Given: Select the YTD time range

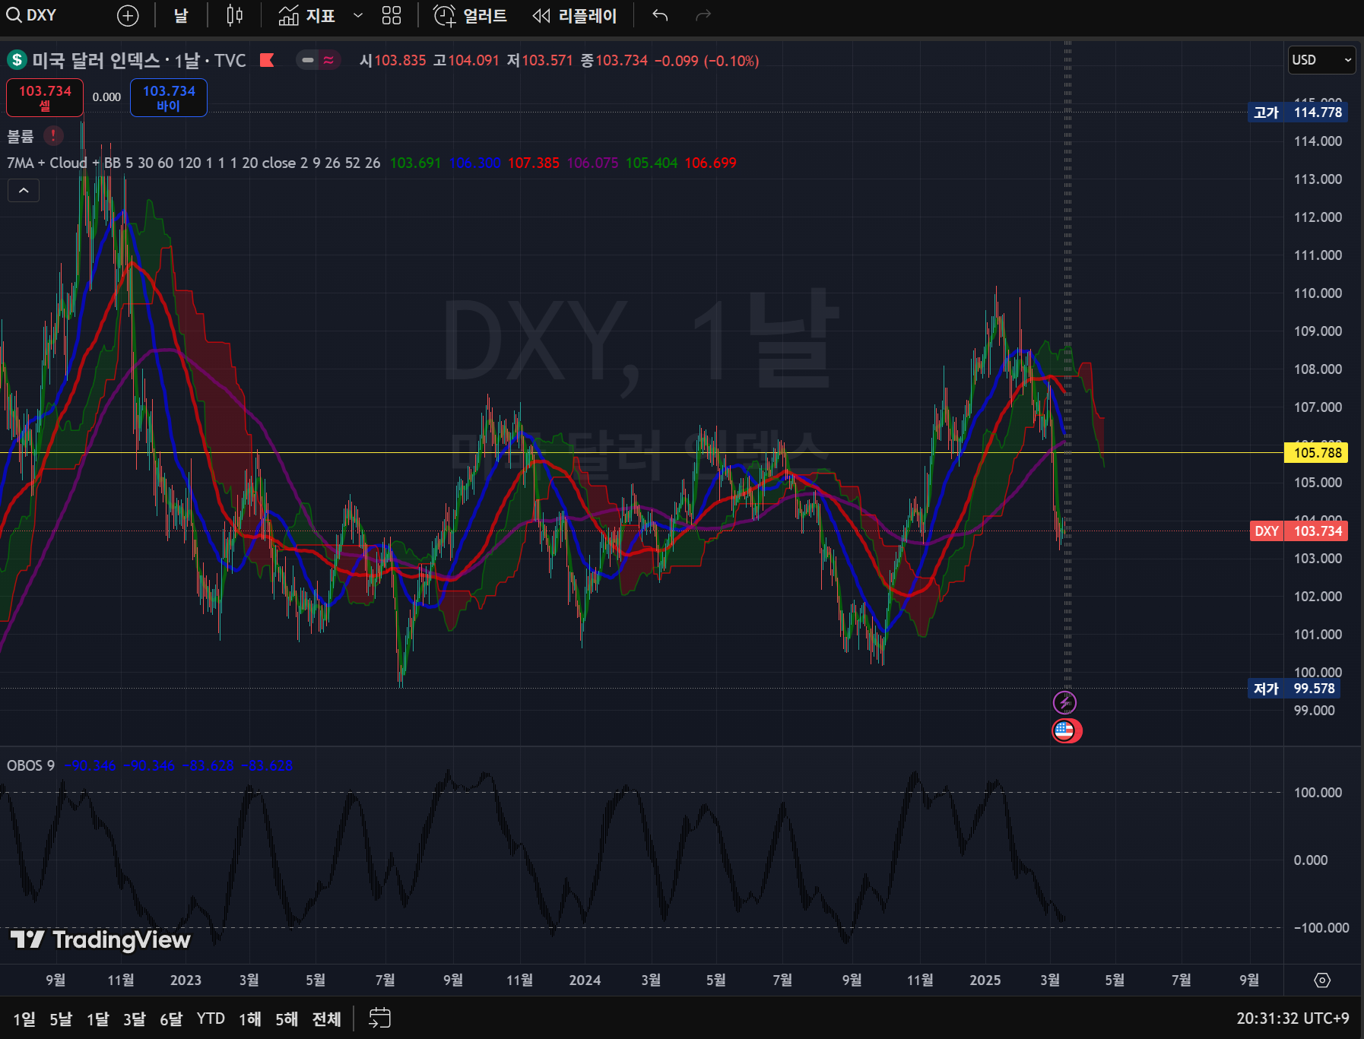Looking at the screenshot, I should tap(211, 1018).
